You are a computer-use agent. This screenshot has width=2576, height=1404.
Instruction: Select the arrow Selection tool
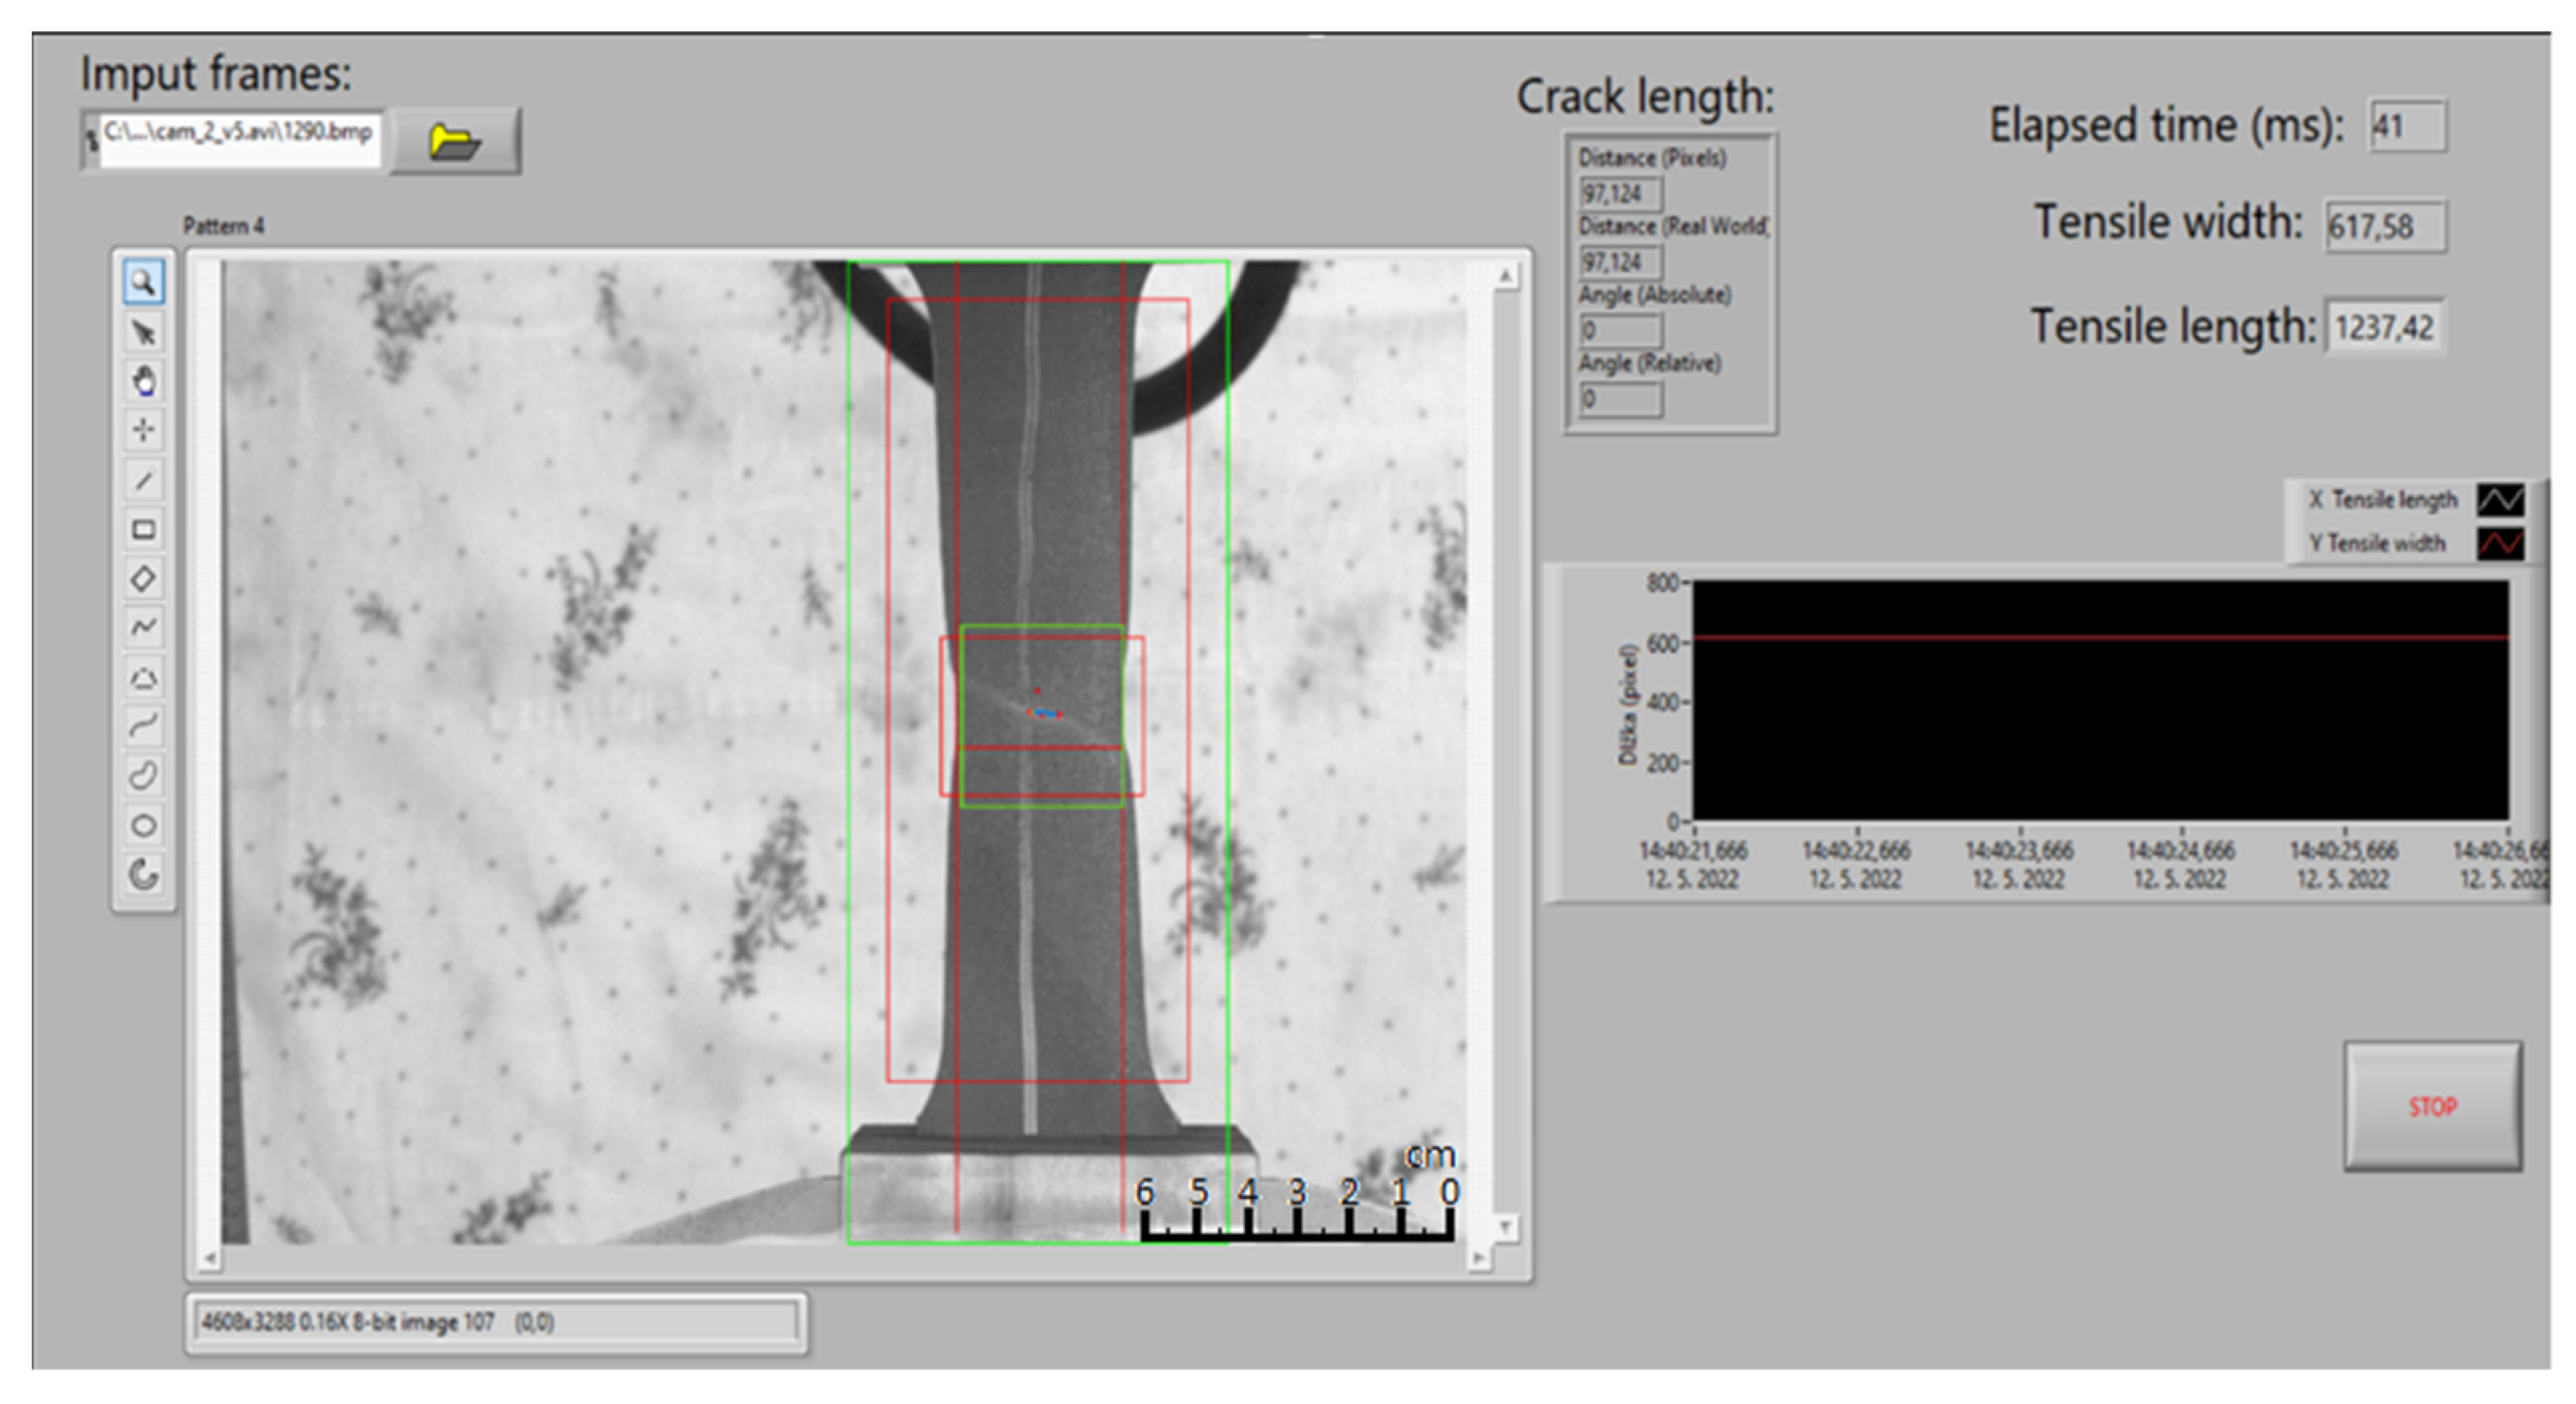[x=144, y=332]
